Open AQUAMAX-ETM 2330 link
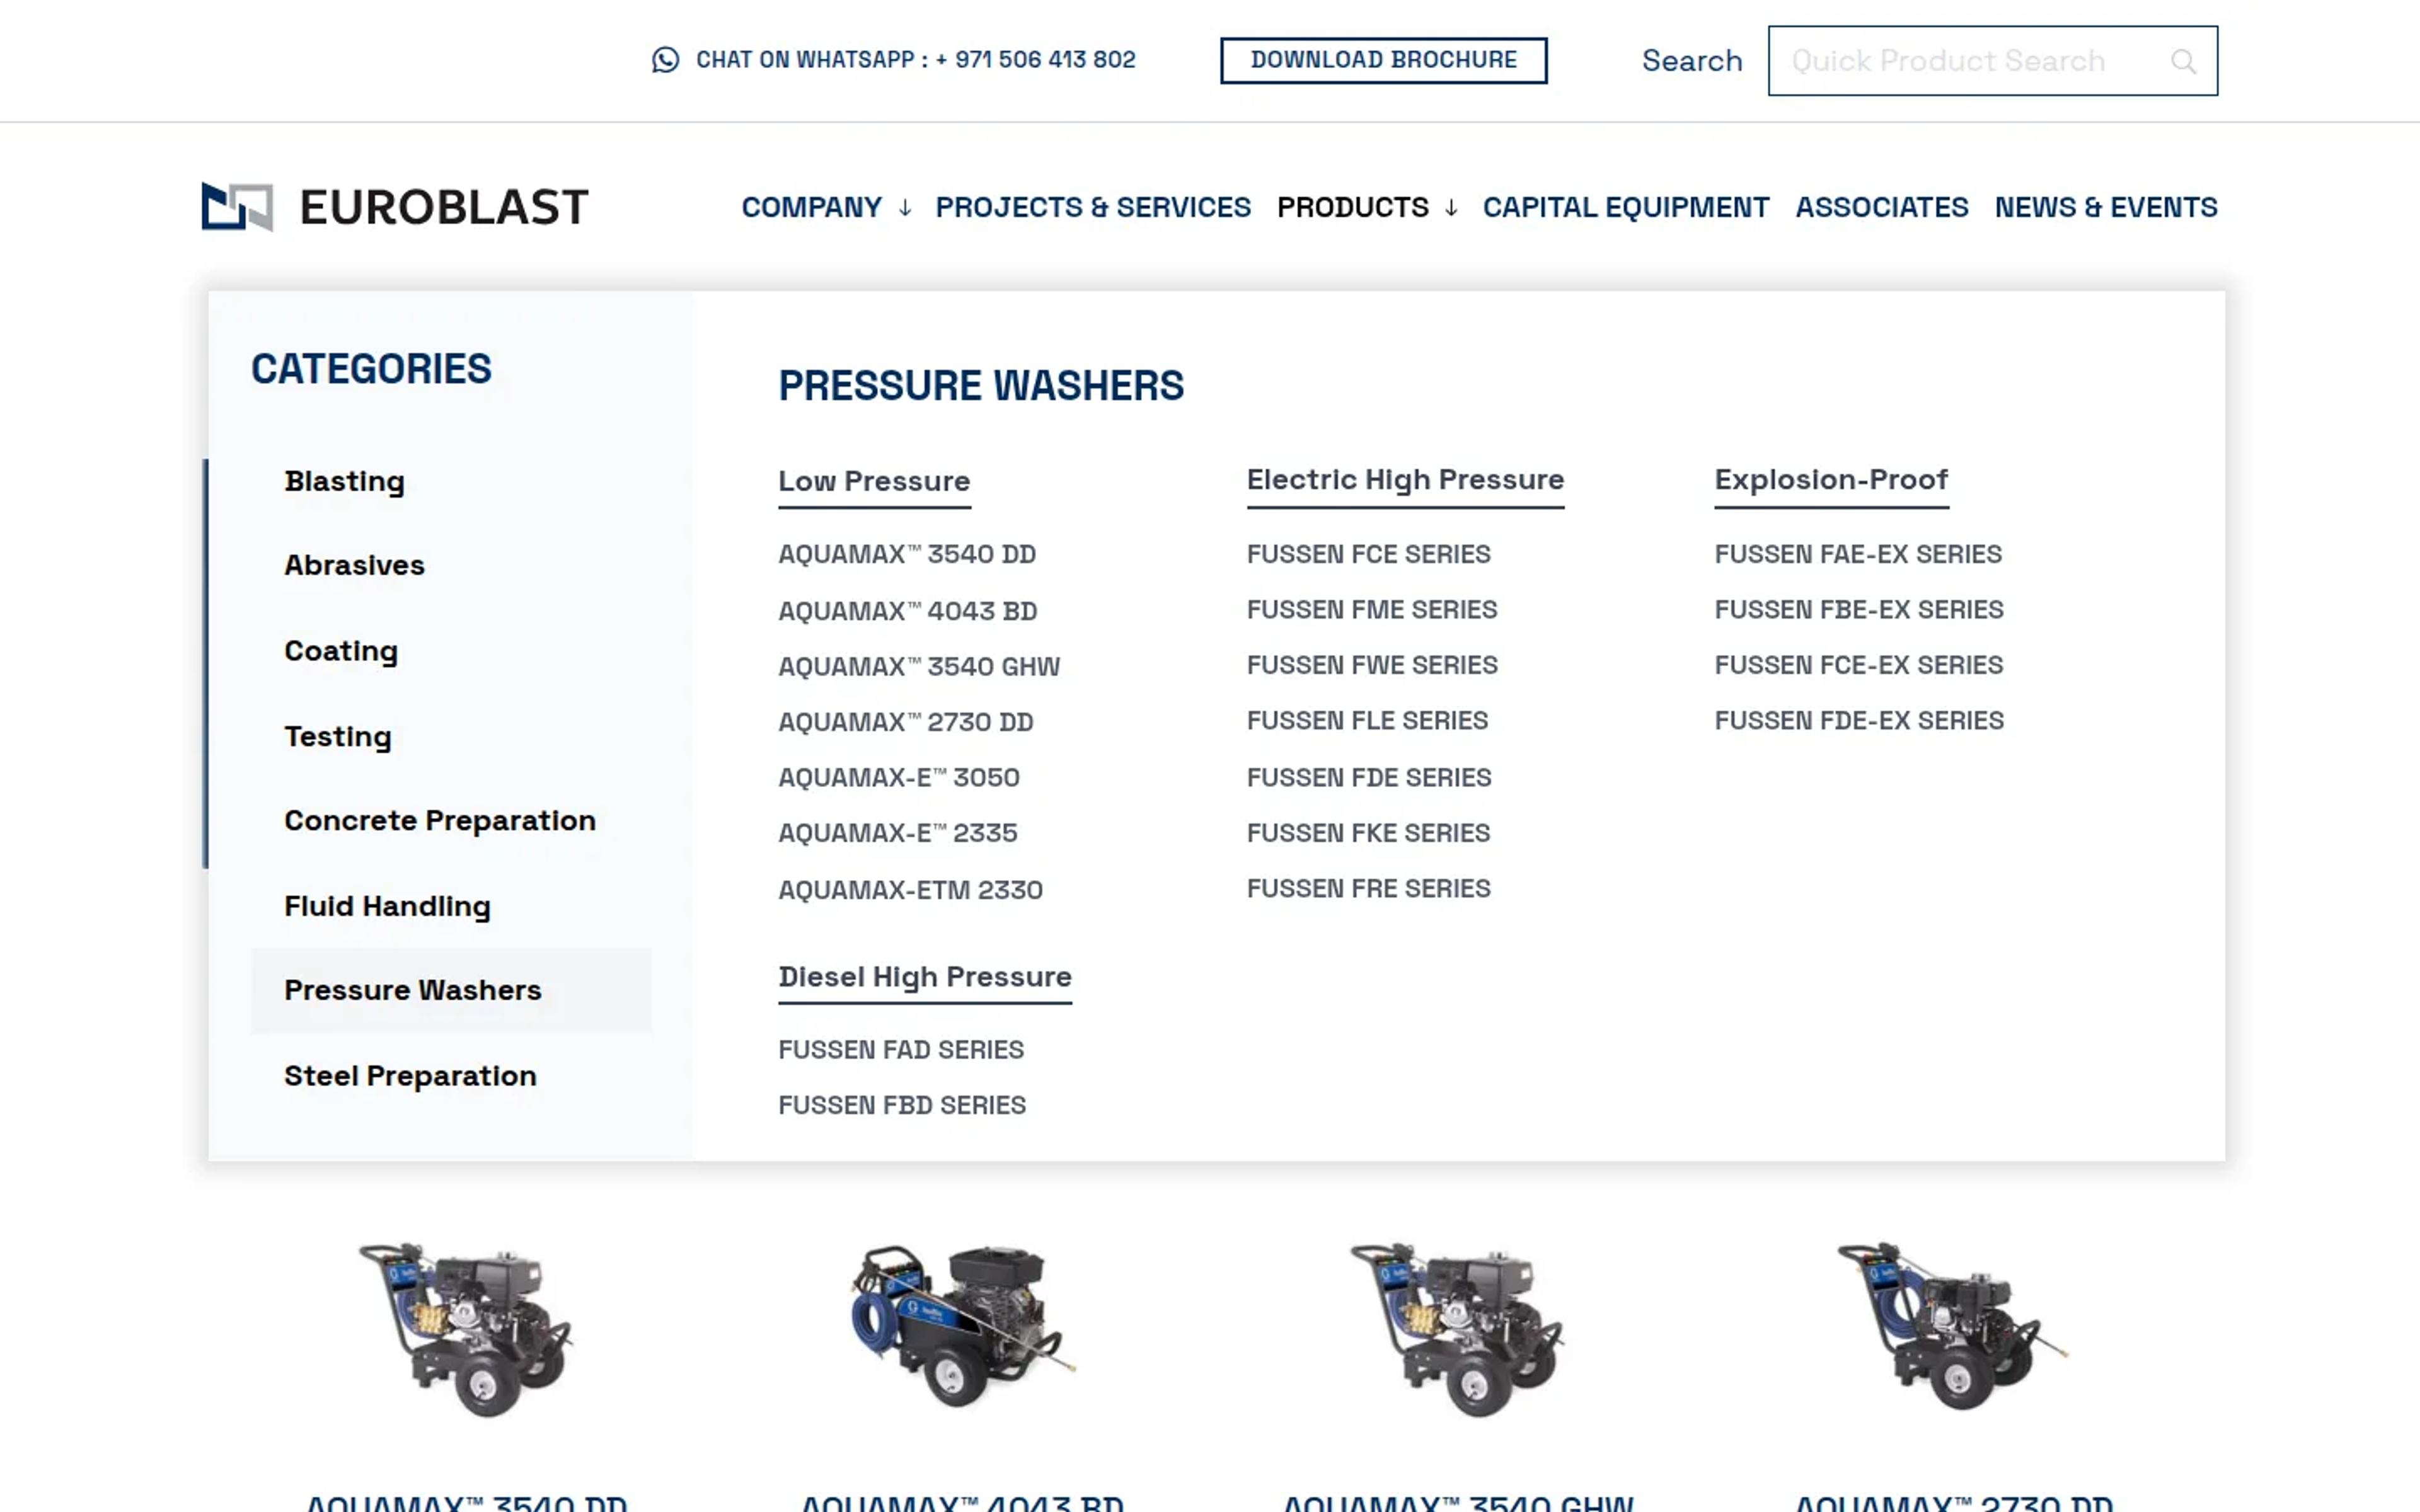 coord(910,890)
